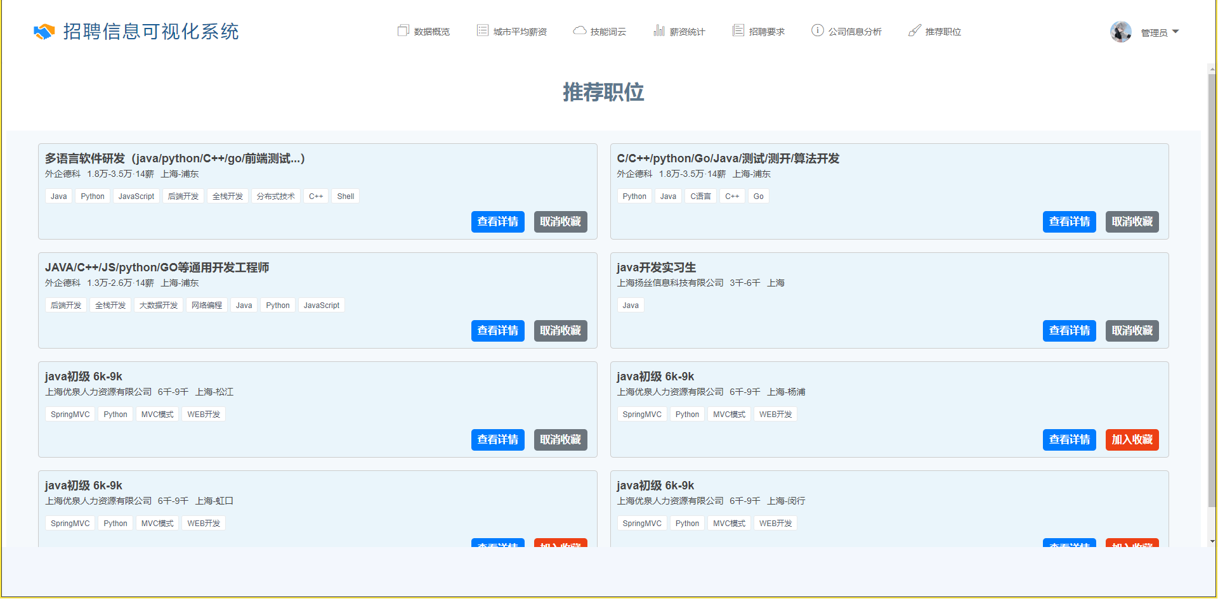
Task: Click the scrollbar up arrow
Action: (x=1212, y=68)
